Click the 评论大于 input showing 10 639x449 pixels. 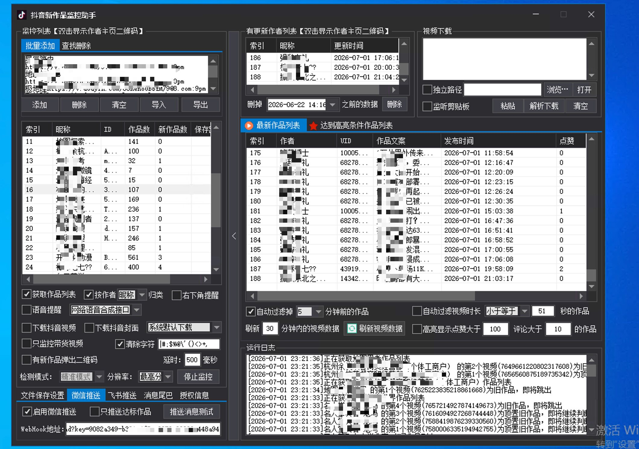[558, 329]
